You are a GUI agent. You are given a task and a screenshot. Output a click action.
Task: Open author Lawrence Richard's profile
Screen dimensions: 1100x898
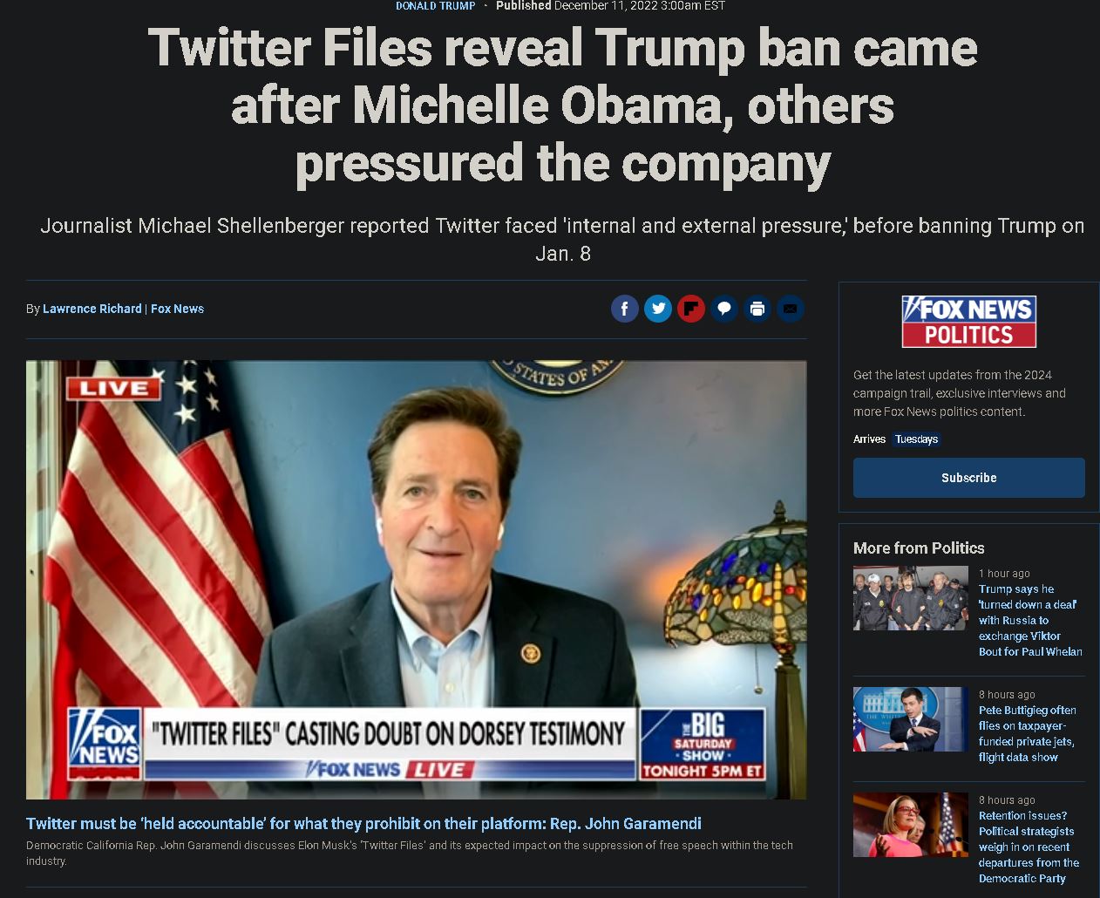click(92, 309)
